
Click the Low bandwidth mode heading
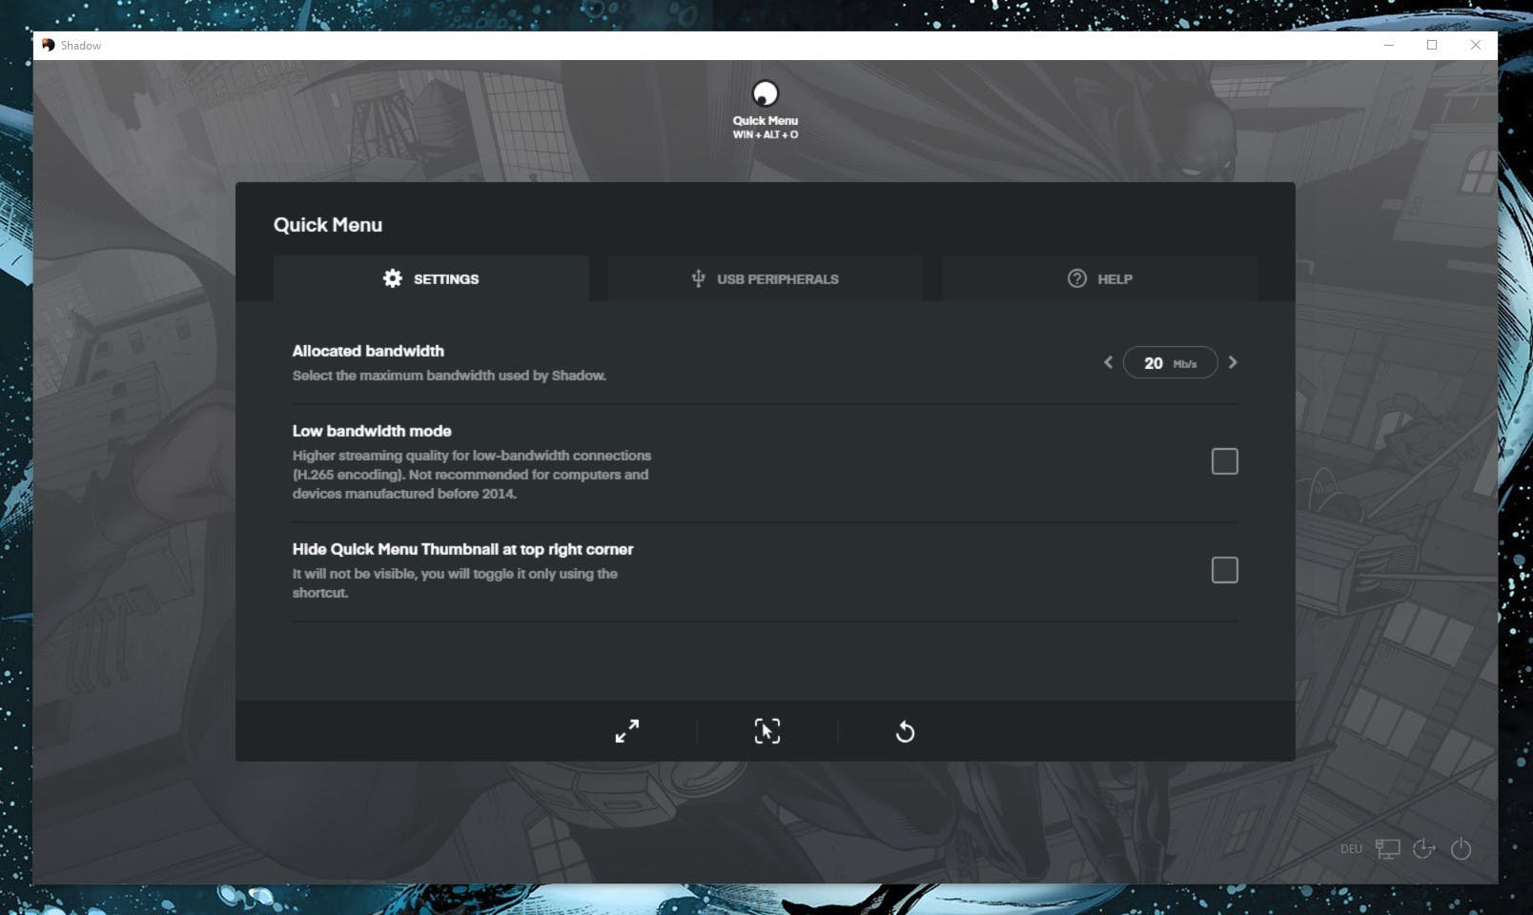372,431
